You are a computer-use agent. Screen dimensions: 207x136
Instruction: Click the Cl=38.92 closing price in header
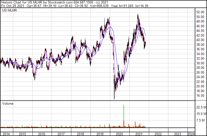81,6
